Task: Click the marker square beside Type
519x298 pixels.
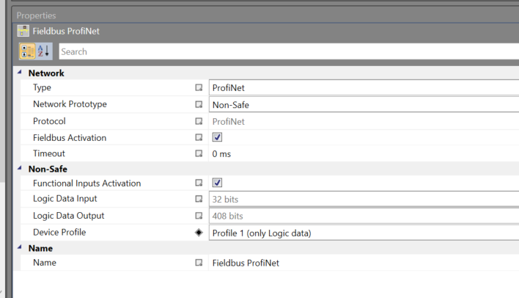Action: click(199, 87)
